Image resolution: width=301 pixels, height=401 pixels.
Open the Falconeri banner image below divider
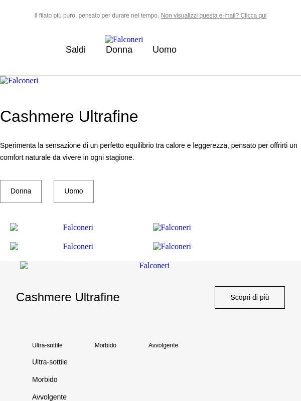(x=19, y=81)
